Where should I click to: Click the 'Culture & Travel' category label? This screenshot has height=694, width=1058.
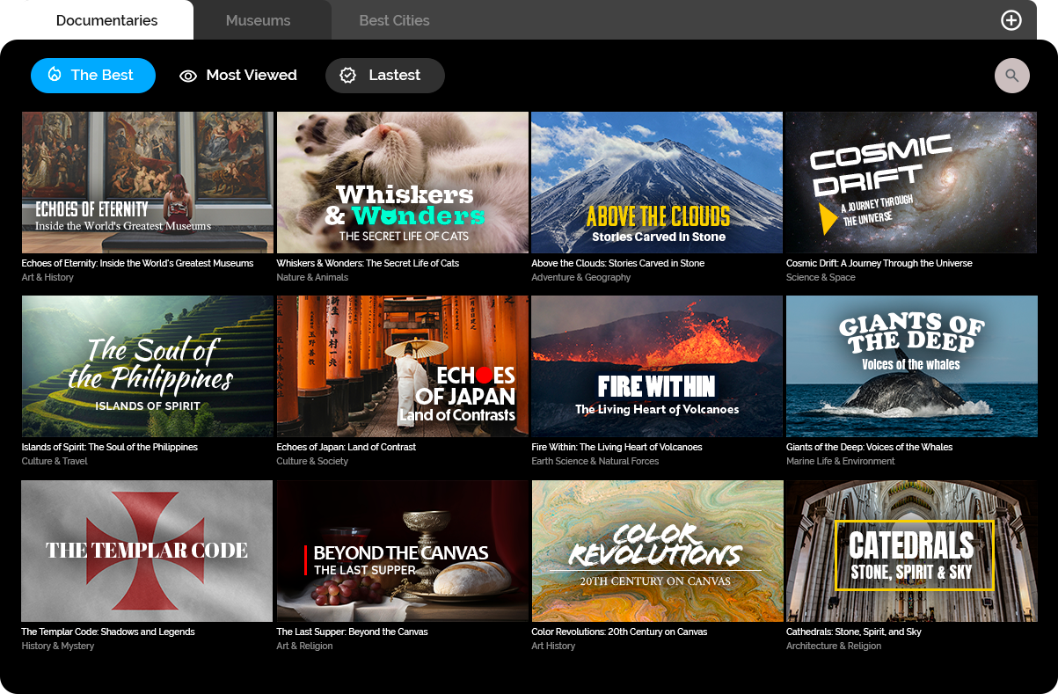coord(55,461)
